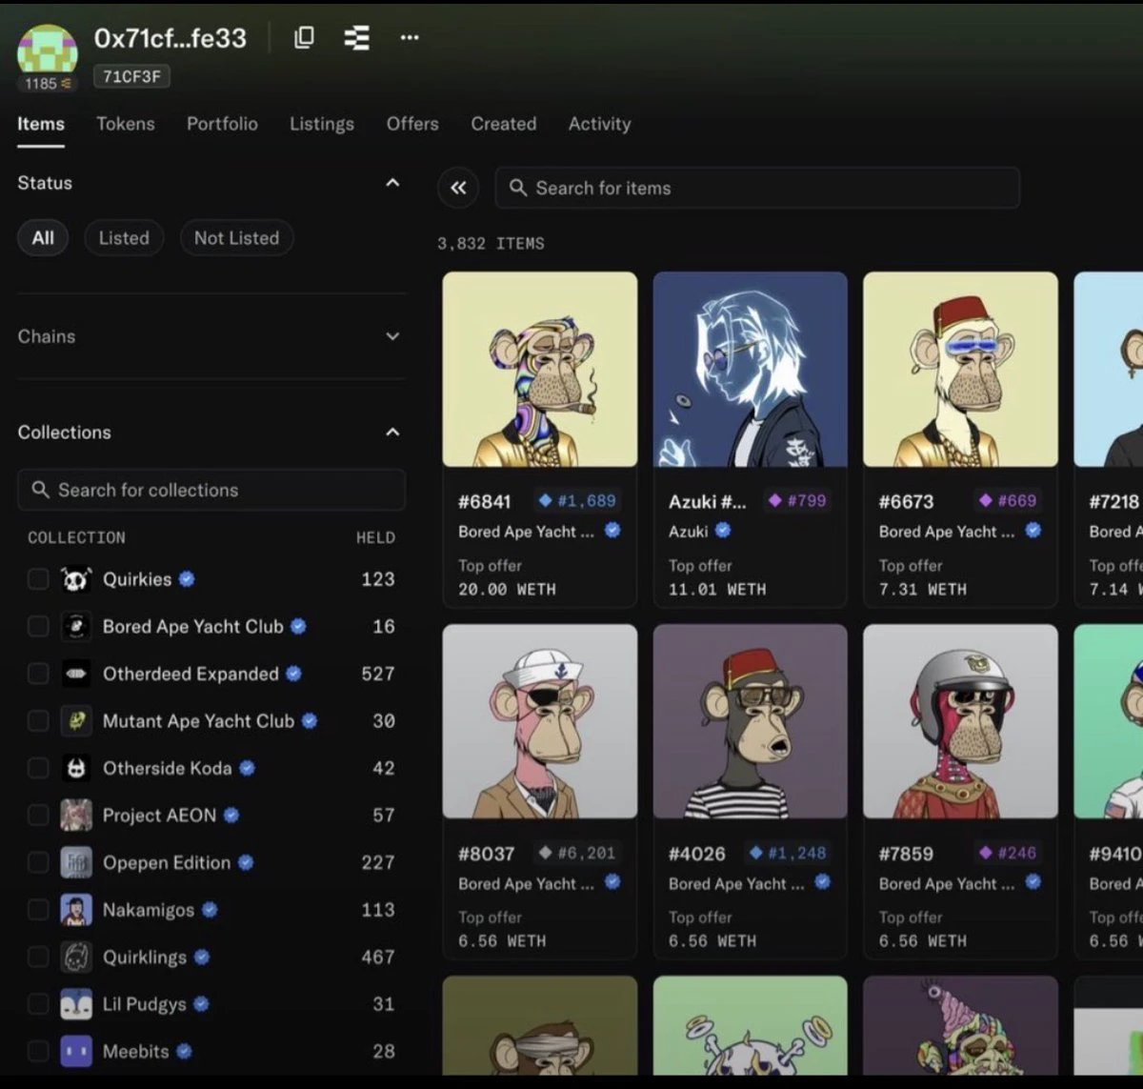Click rarity rank #1,689 on card #6841
This screenshot has width=1143, height=1089.
pyautogui.click(x=577, y=500)
